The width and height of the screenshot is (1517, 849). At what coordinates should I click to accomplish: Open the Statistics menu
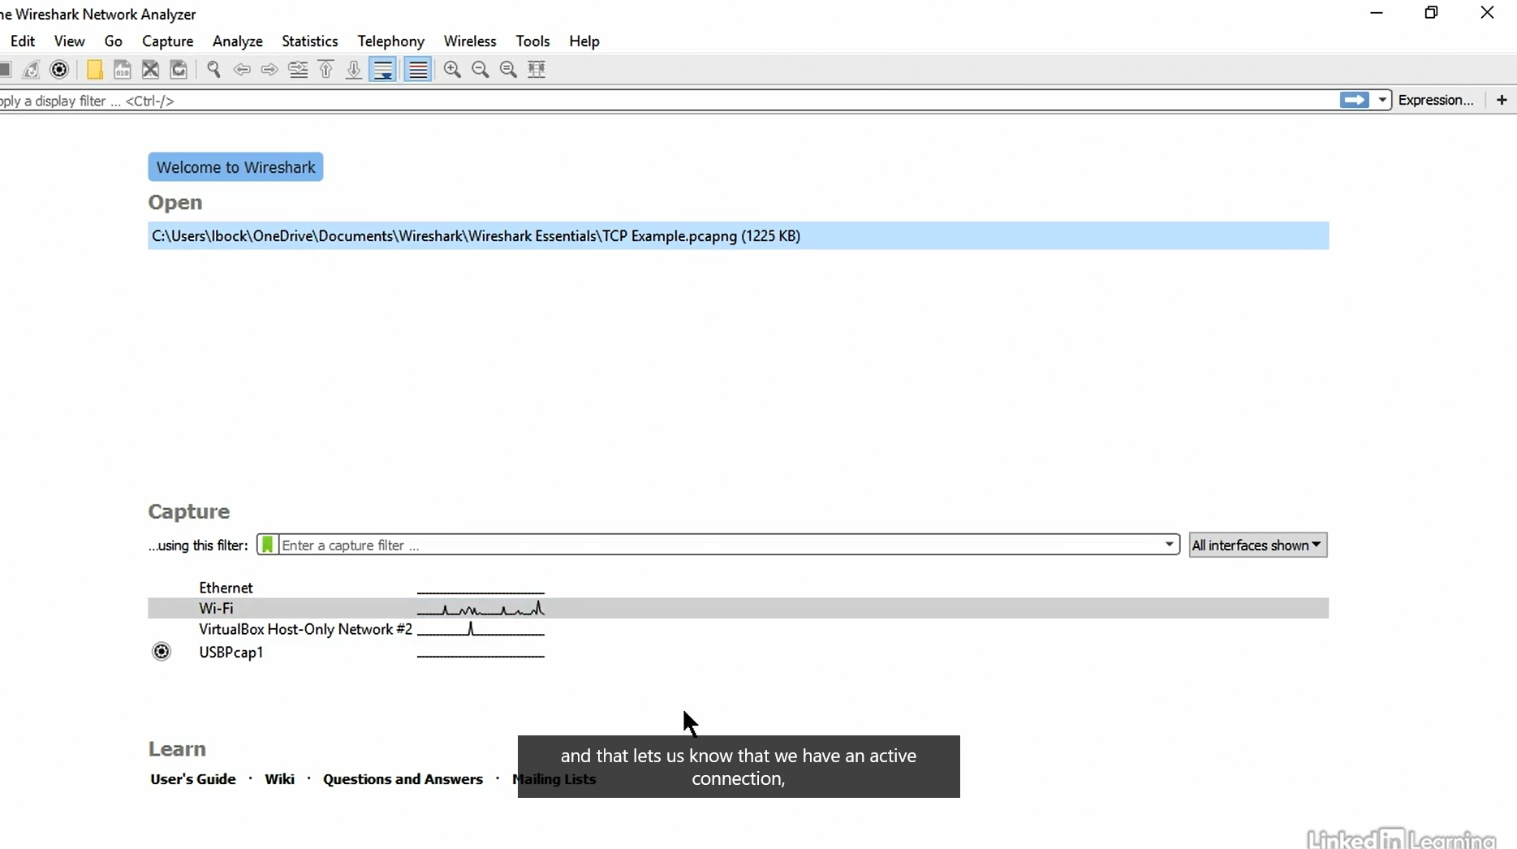coord(310,41)
